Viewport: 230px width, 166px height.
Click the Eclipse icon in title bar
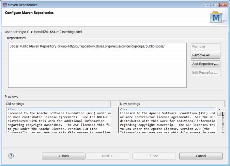(x=5, y=5)
